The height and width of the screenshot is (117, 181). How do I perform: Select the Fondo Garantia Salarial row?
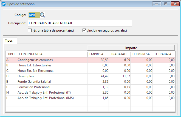tap(52, 82)
